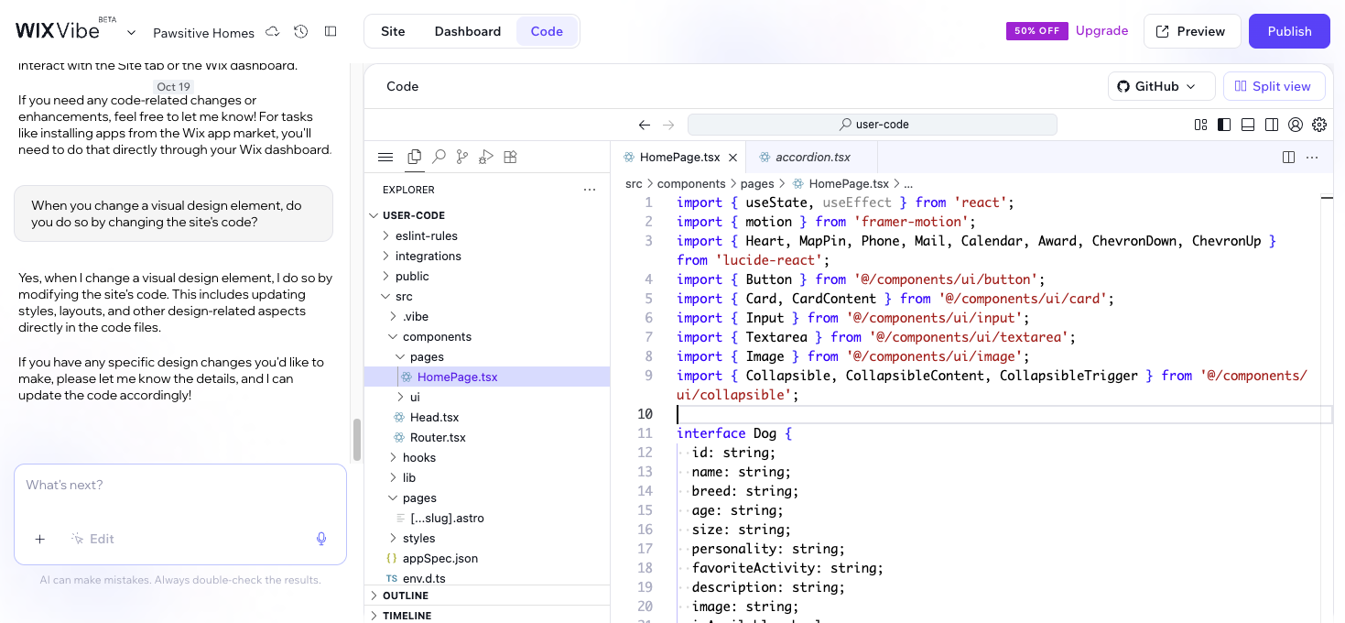Toggle the primary sidebar visibility icon

(1224, 125)
